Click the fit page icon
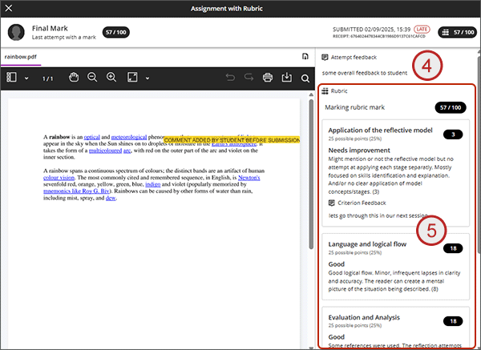481x350 pixels. point(132,78)
